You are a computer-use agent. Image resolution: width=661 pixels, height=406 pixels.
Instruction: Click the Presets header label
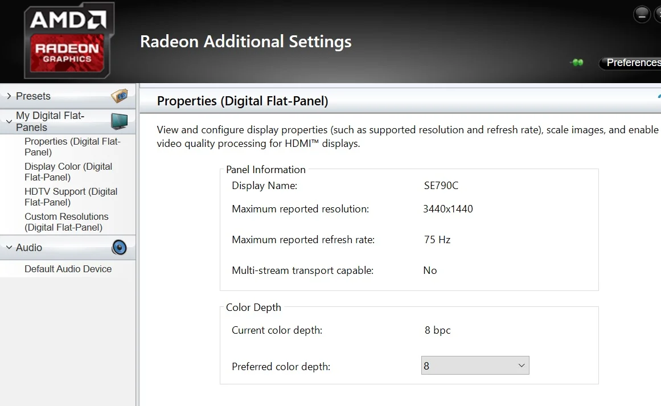click(33, 96)
